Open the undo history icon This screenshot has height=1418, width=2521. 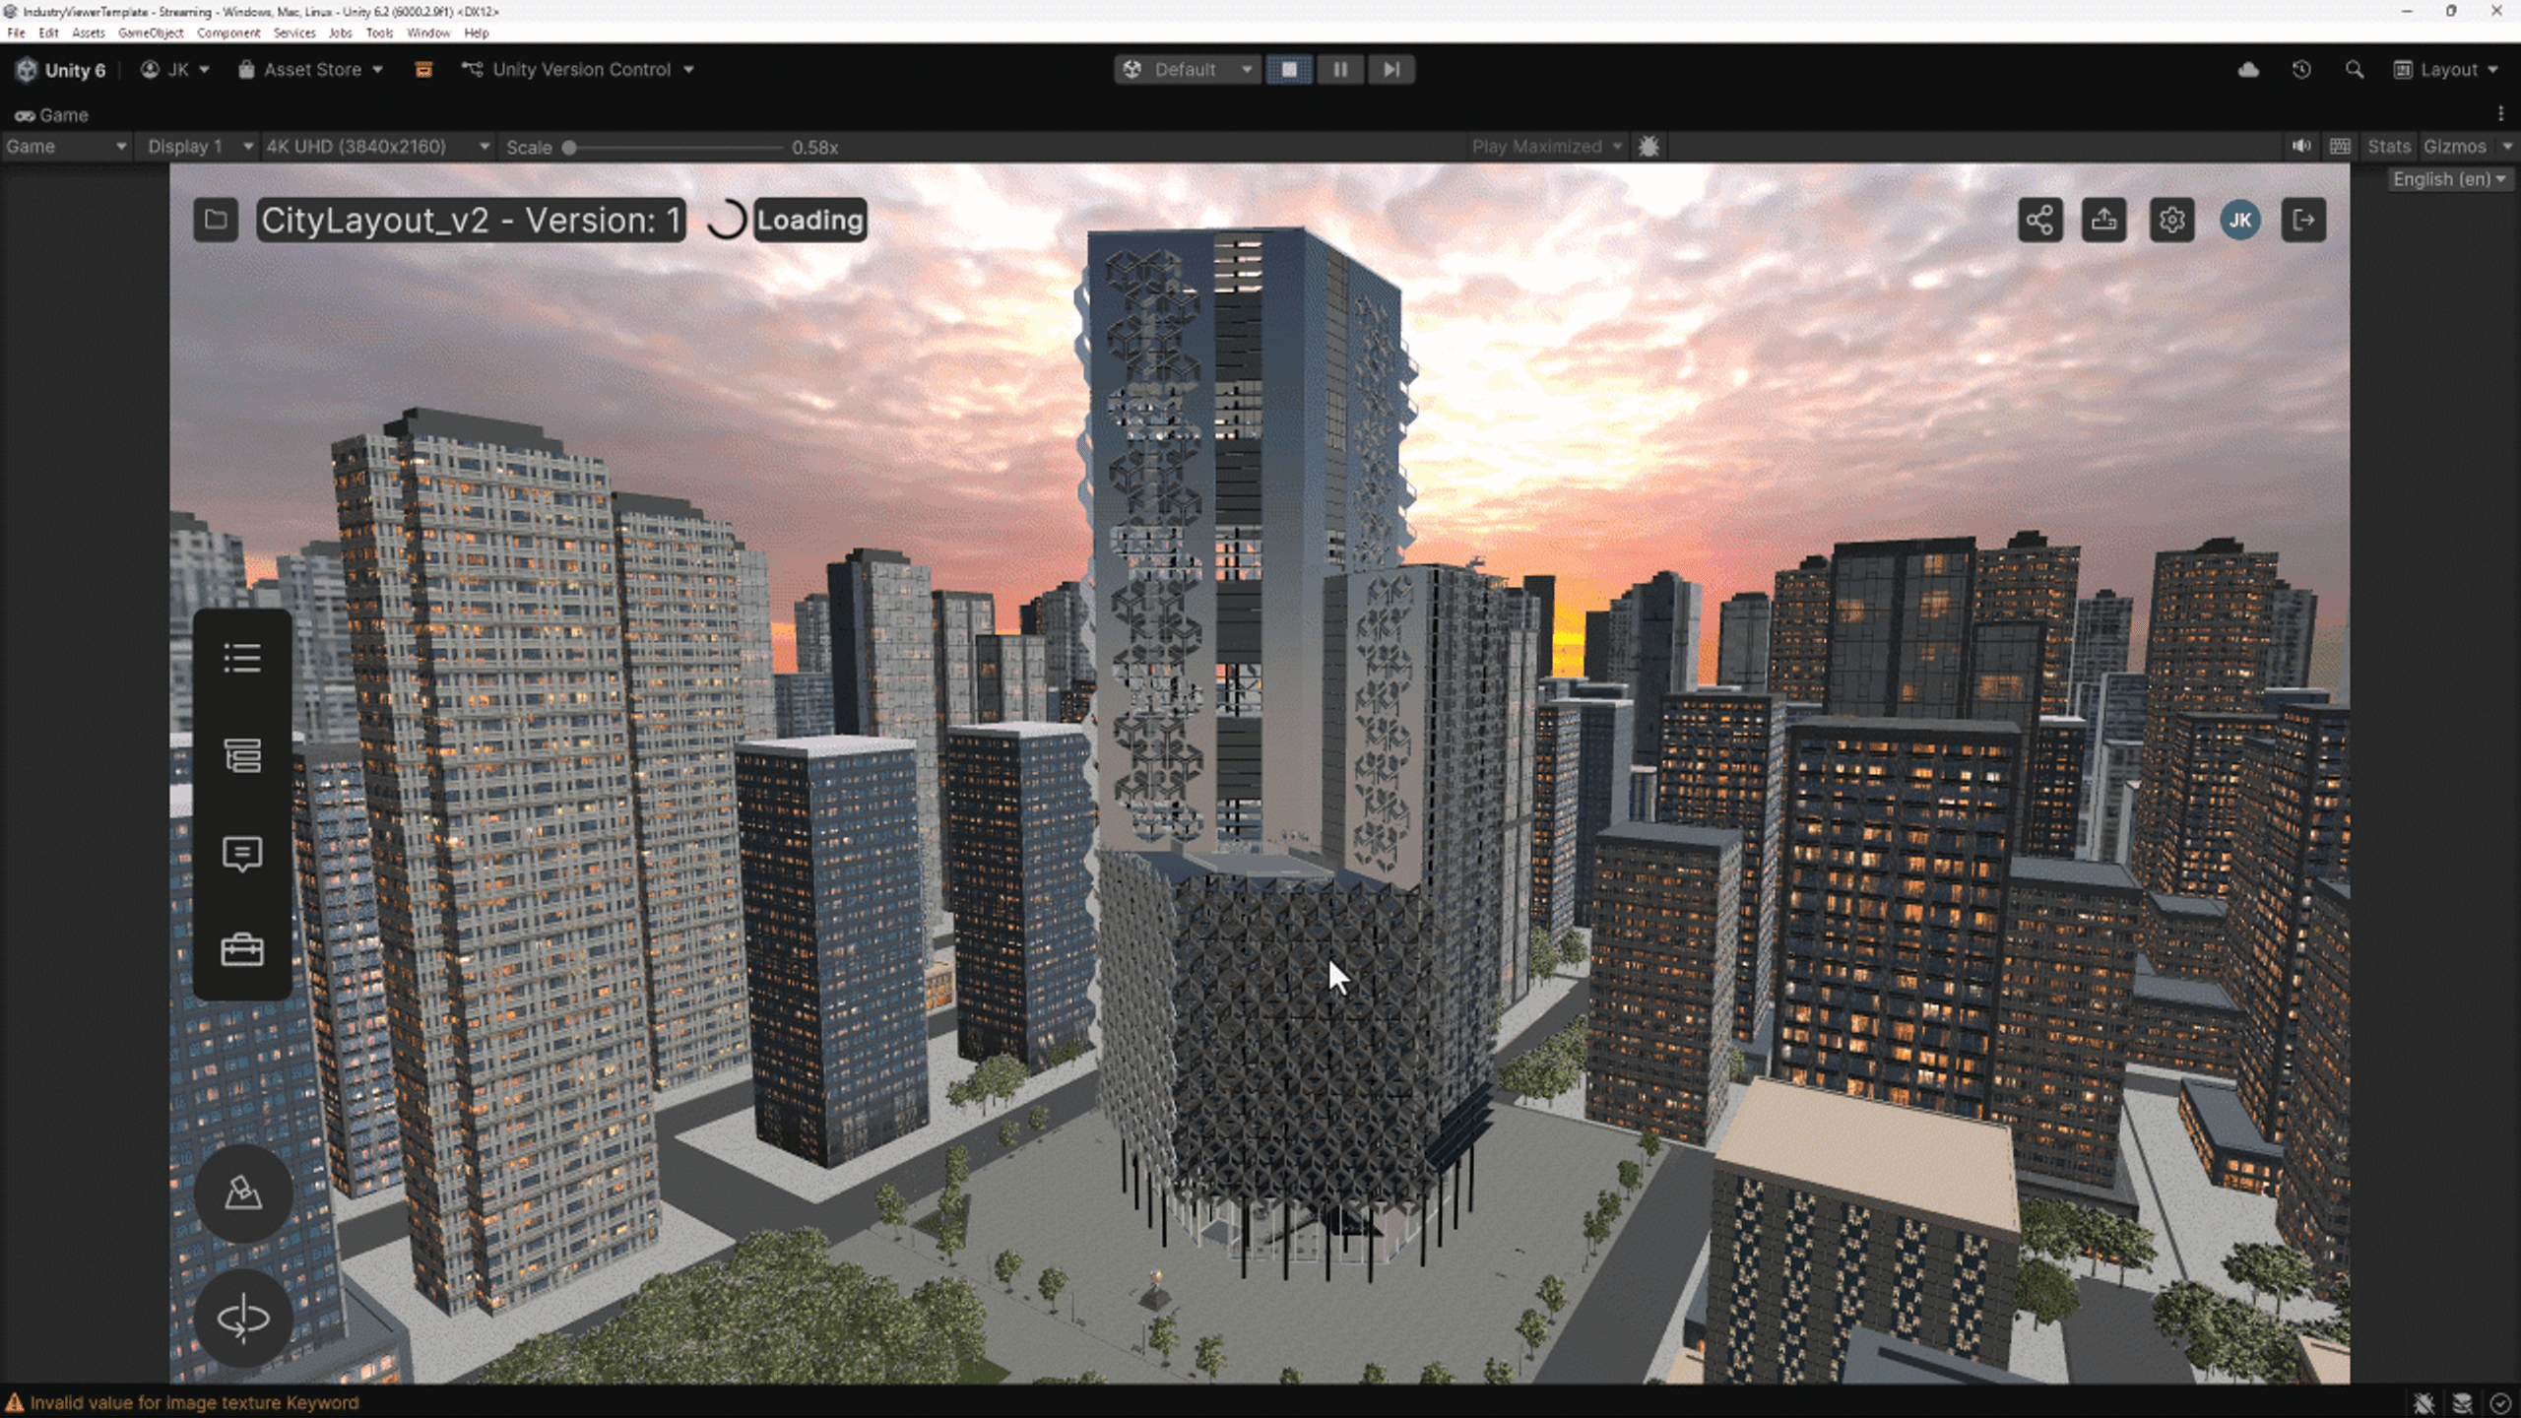pyautogui.click(x=2301, y=70)
